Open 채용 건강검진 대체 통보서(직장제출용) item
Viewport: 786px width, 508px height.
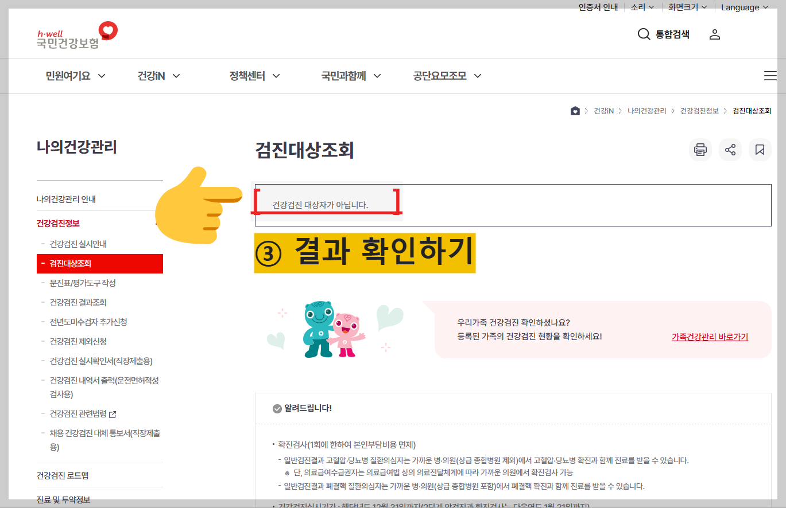coord(104,440)
